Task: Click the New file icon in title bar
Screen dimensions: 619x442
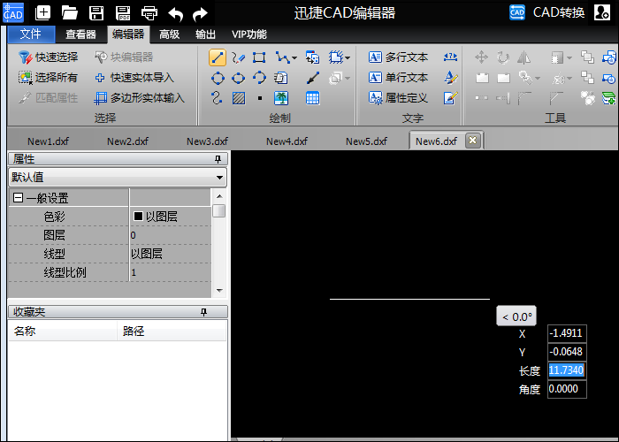Action: tap(42, 13)
